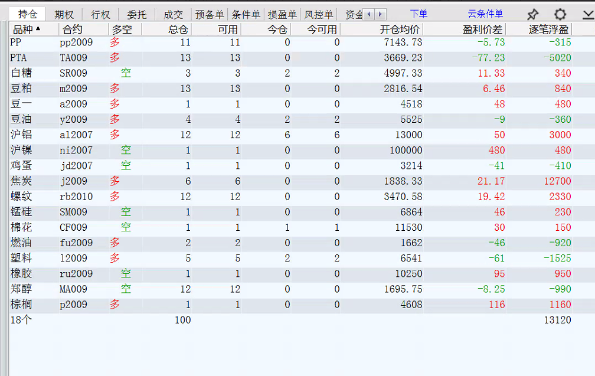Image resolution: width=595 pixels, height=376 pixels.
Task: Switch to the 期权 tab
Action: (x=64, y=15)
